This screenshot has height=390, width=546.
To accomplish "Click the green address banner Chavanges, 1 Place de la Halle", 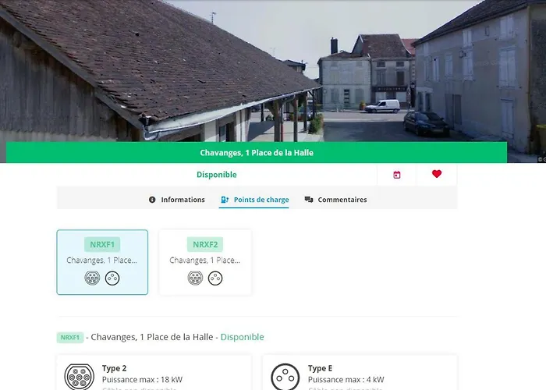I will tap(257, 153).
